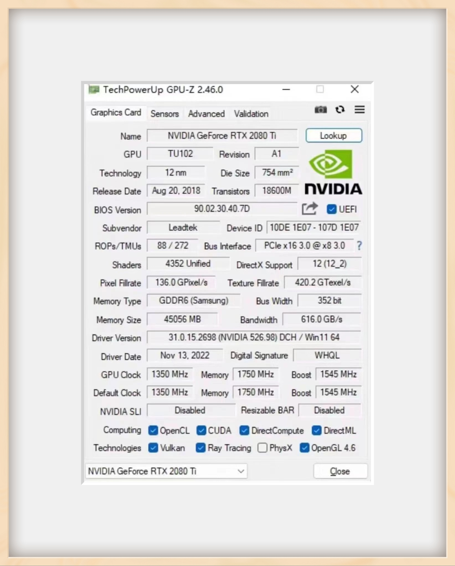Click the refresh icon in the toolbar
The image size is (455, 566).
click(340, 110)
